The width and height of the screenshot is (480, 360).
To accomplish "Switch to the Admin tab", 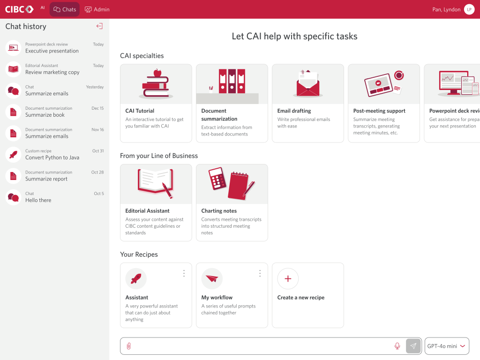I will click(x=97, y=9).
